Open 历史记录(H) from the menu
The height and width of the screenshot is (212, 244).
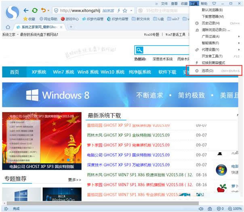pyautogui.click(x=216, y=23)
